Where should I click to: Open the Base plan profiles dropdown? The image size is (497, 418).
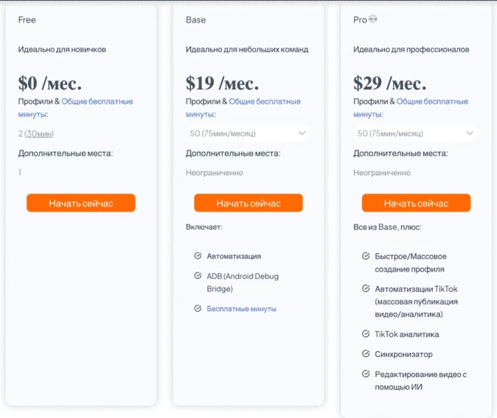pyautogui.click(x=248, y=133)
